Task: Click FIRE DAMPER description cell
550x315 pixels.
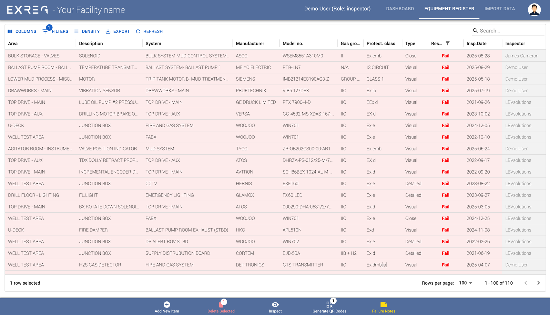Action: (93, 230)
